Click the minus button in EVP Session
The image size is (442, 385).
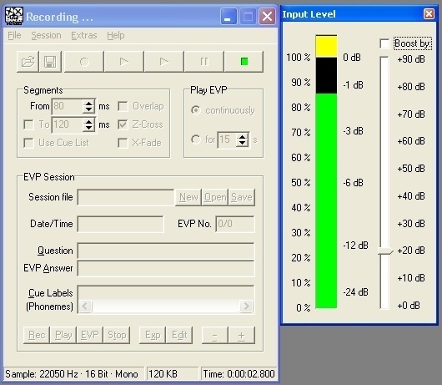click(215, 335)
